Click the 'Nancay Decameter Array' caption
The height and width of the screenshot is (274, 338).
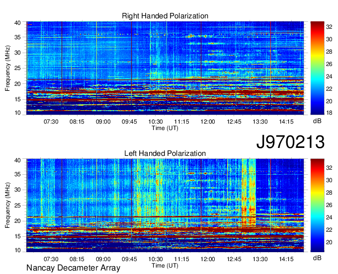click(x=73, y=268)
